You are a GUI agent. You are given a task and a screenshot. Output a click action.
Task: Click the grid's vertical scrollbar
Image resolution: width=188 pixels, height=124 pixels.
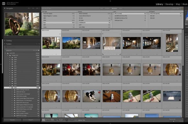point(183,48)
